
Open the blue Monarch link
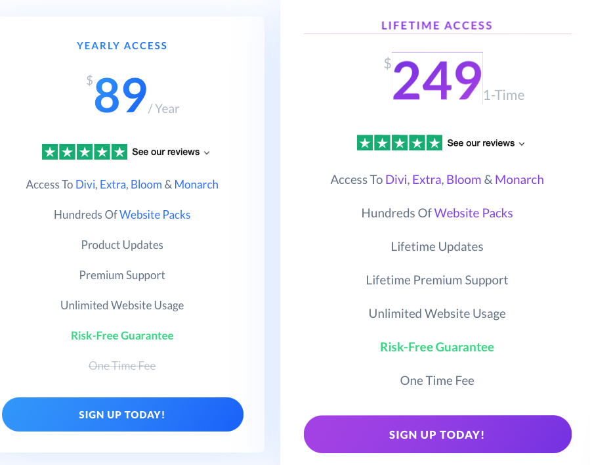pos(196,185)
